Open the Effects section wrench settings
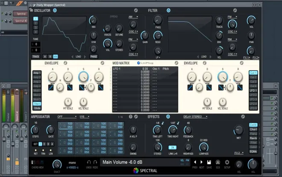The width and height of the screenshot is (282, 177). pyautogui.click(x=243, y=117)
